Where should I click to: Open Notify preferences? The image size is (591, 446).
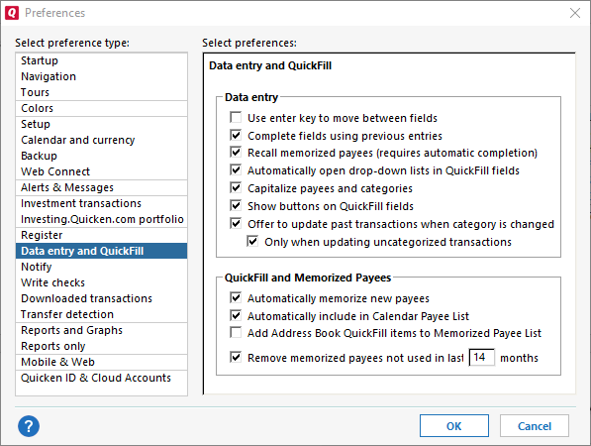point(101,267)
